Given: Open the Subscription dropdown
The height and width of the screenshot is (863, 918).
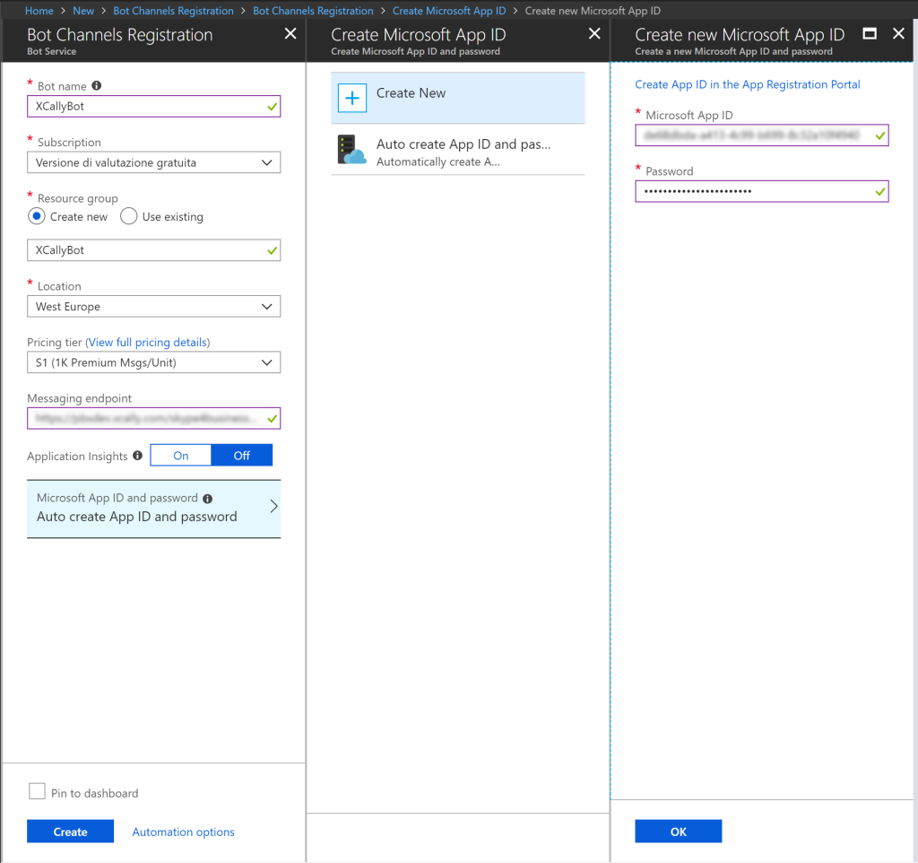Looking at the screenshot, I should pos(154,162).
